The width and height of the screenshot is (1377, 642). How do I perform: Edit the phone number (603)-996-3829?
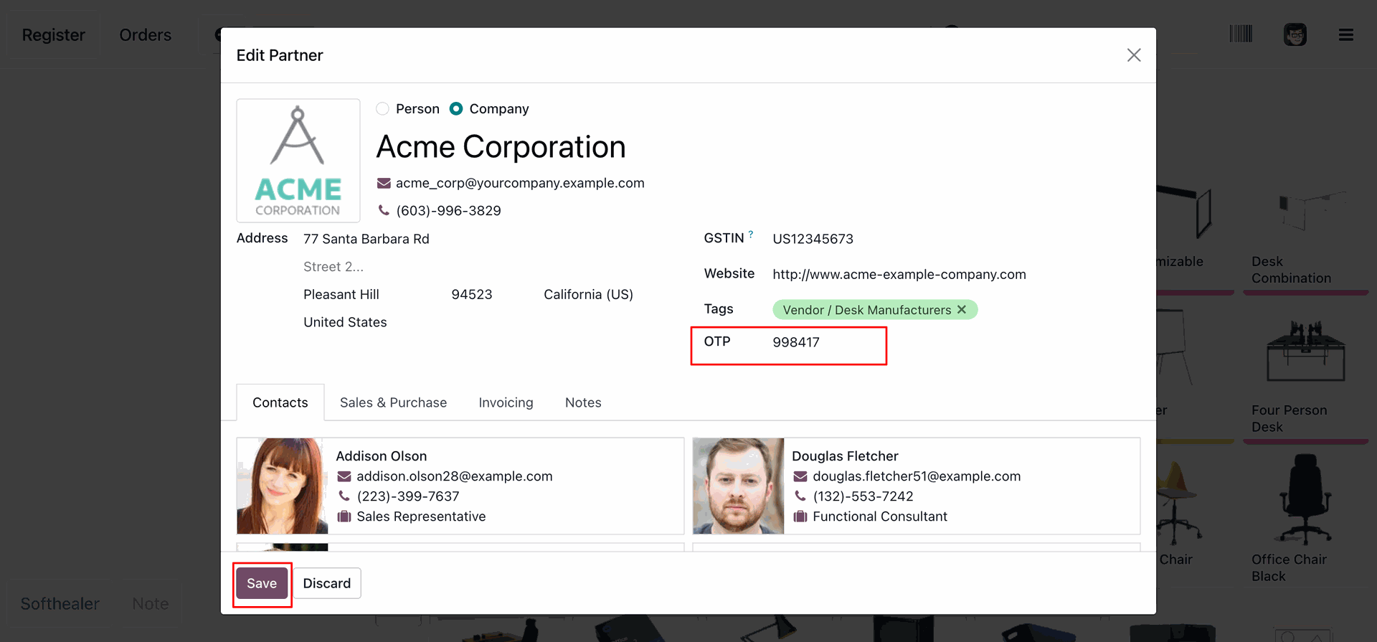(448, 211)
